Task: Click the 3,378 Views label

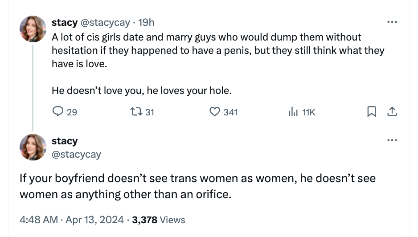Action: point(159,220)
